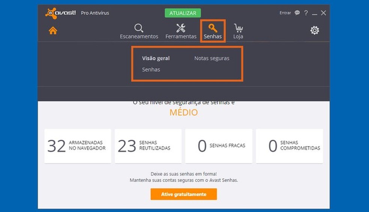
Task: Click 'Deixe as suas senhas em forma!' text
Action: tap(184, 174)
